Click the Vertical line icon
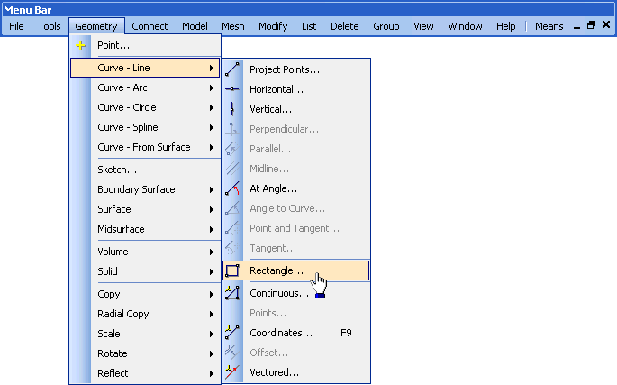This screenshot has width=617, height=385. (232, 109)
